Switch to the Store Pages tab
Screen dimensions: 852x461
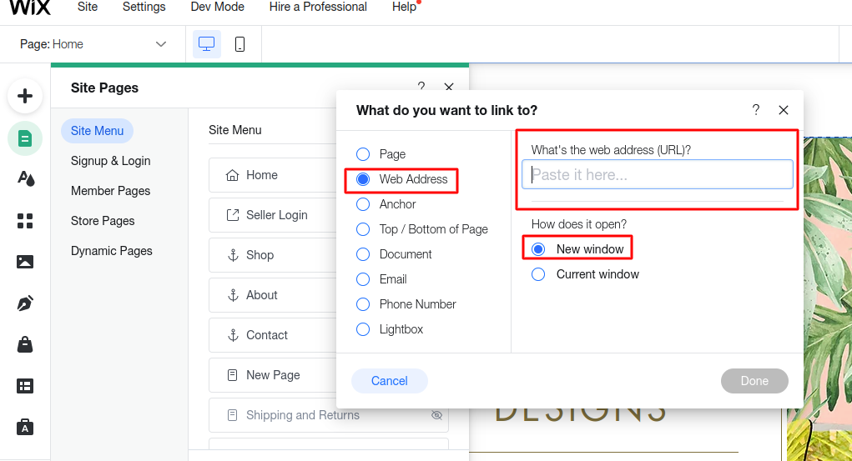[x=103, y=221]
